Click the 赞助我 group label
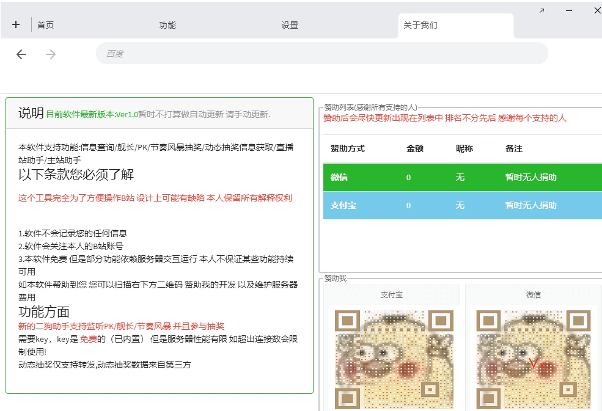Viewport: 602px width, 411px height. [x=335, y=278]
